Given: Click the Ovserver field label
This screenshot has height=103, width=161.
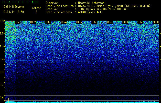Looking at the screenshot, I should click(x=52, y=3).
